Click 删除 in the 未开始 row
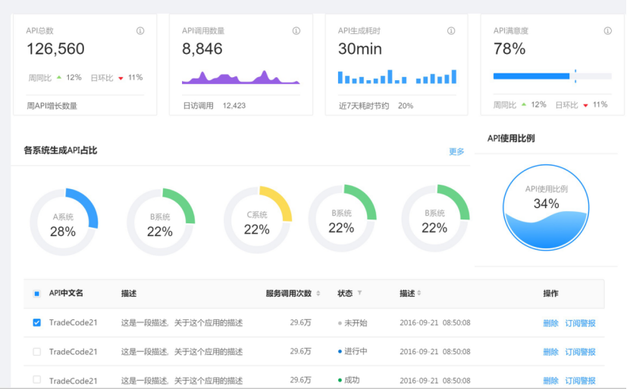 point(550,323)
